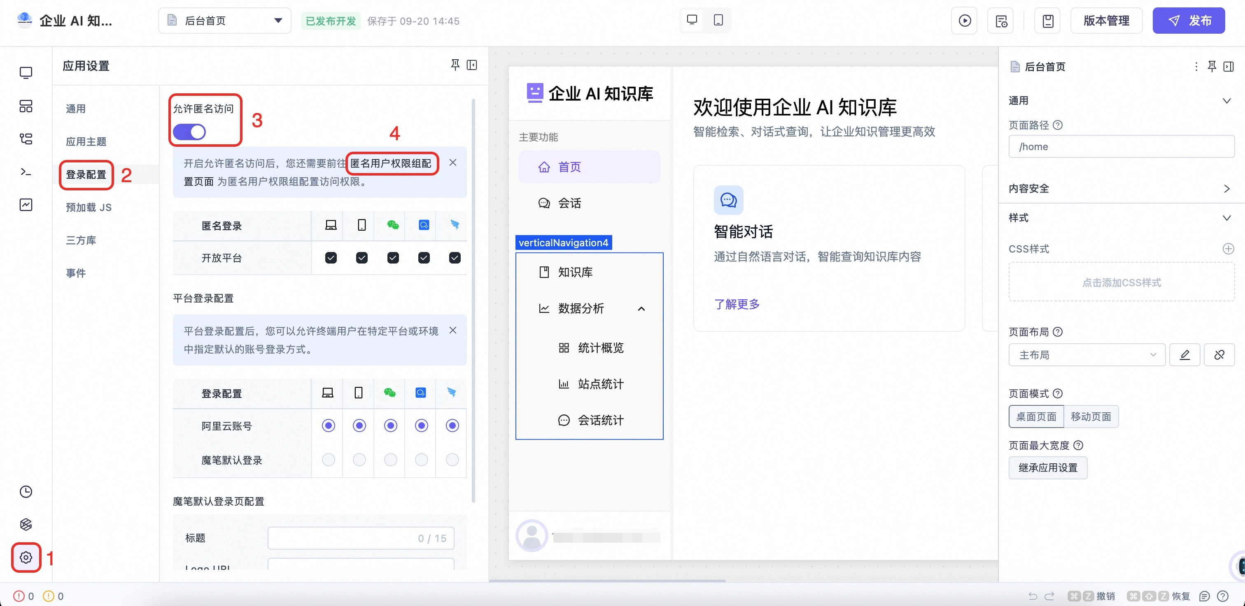
Task: Click the 了解更多 link in 智能对话 card
Action: point(737,304)
